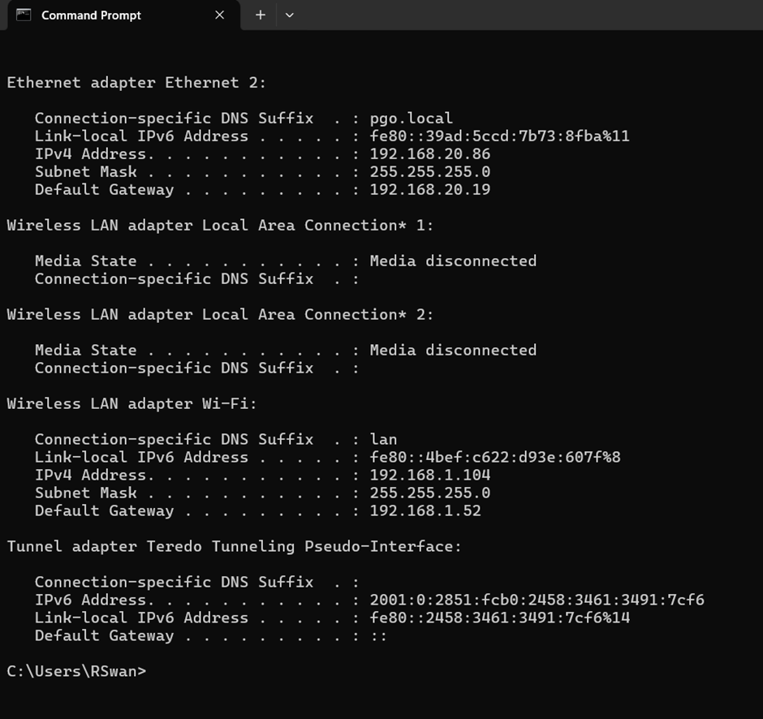Screen dimensions: 763x719
Task: Click the Wi-Fi IPv4 address 192.168.1.104
Action: pos(430,475)
